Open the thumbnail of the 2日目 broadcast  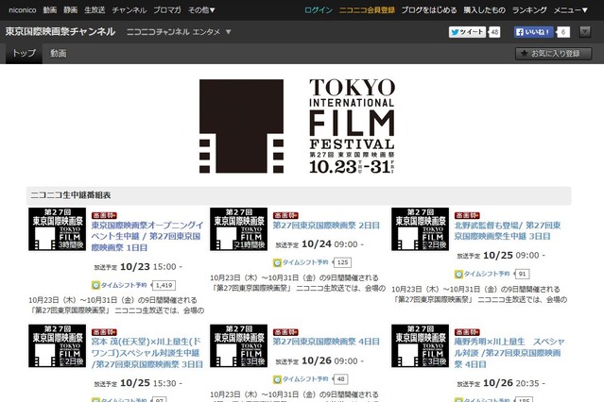(x=238, y=228)
